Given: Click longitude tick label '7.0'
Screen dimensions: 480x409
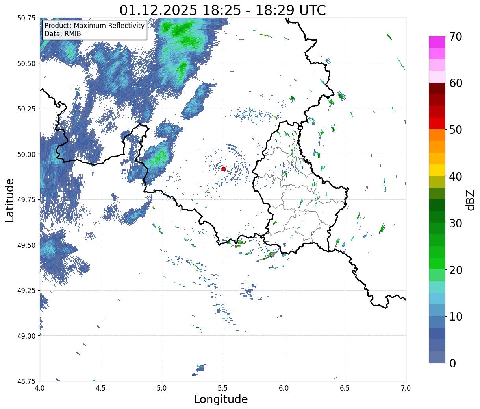Looking at the screenshot, I should click(x=406, y=388).
